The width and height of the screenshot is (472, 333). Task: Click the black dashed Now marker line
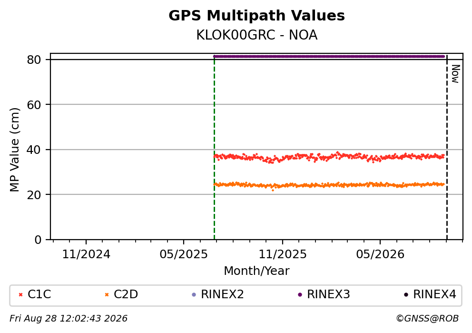(447, 148)
